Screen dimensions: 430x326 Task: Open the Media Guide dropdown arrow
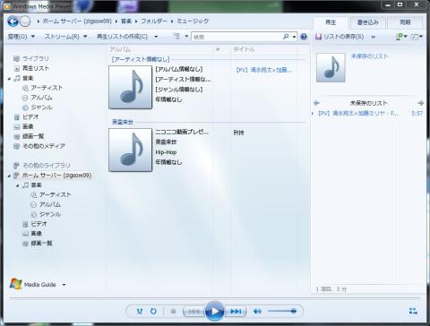[64, 285]
